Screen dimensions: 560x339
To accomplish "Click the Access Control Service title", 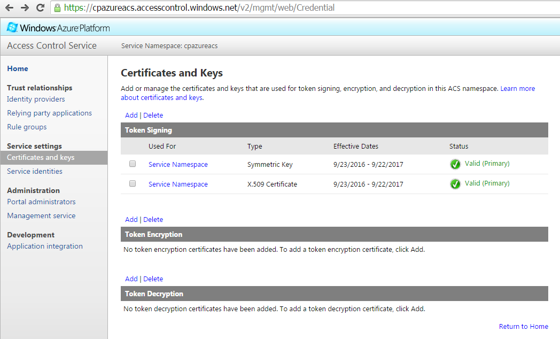I will [x=52, y=45].
